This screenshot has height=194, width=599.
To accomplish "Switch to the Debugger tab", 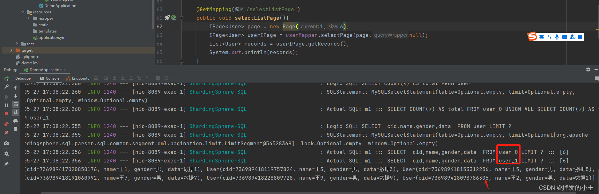I will pyautogui.click(x=24, y=78).
